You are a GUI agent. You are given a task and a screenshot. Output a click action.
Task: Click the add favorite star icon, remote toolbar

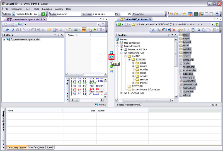(90, 30)
